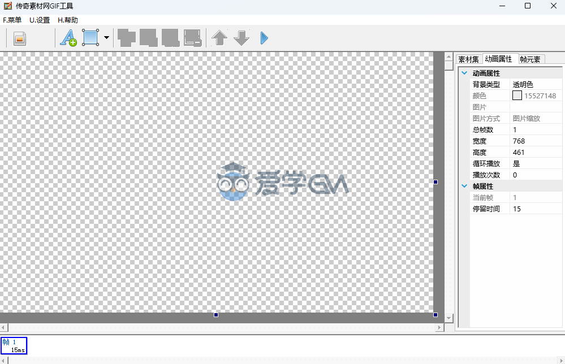The image size is (565, 364).
Task: Click the color value 15527148
Action: point(540,96)
